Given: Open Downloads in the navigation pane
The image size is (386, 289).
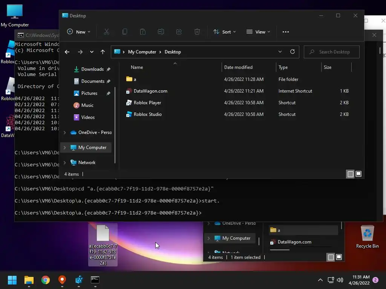Looking at the screenshot, I should pyautogui.click(x=92, y=69).
